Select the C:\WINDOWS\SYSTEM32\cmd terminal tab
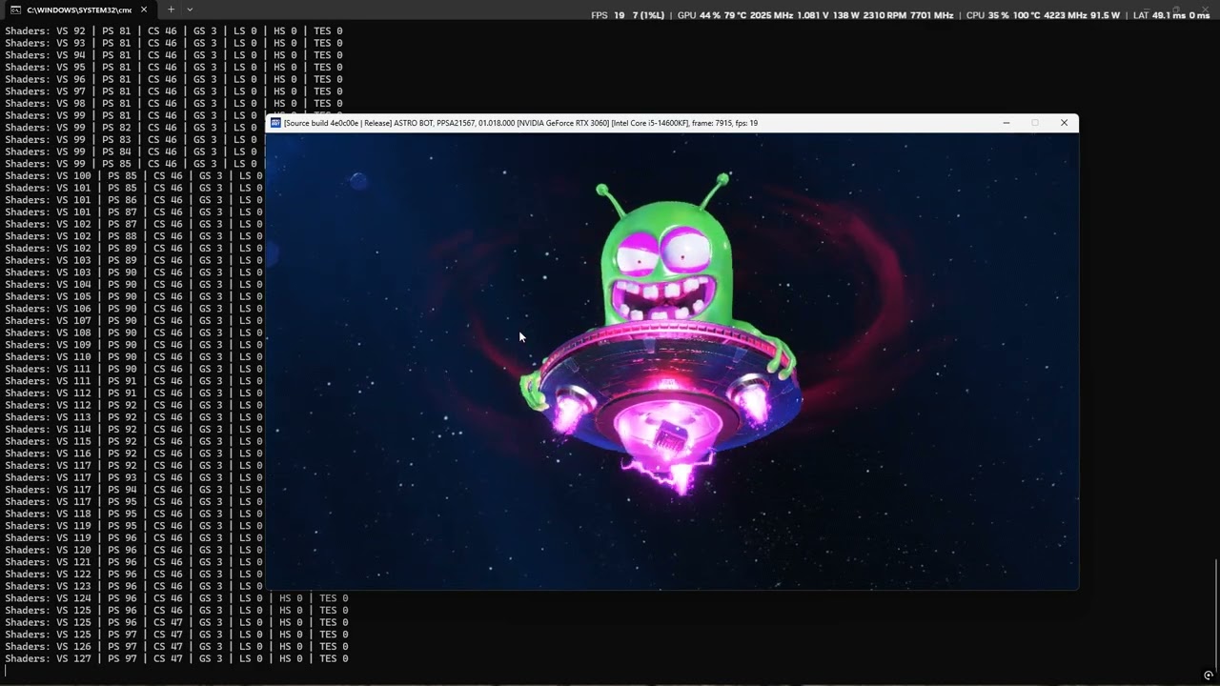This screenshot has height=686, width=1220. [x=79, y=10]
